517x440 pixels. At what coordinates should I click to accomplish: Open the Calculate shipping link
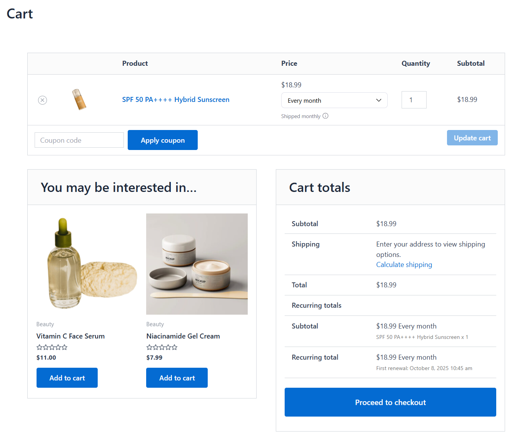(x=404, y=265)
